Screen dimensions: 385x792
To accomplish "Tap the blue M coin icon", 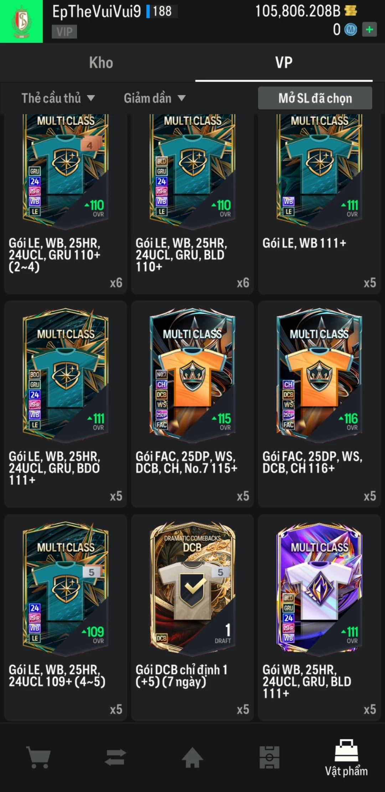I will [350, 30].
